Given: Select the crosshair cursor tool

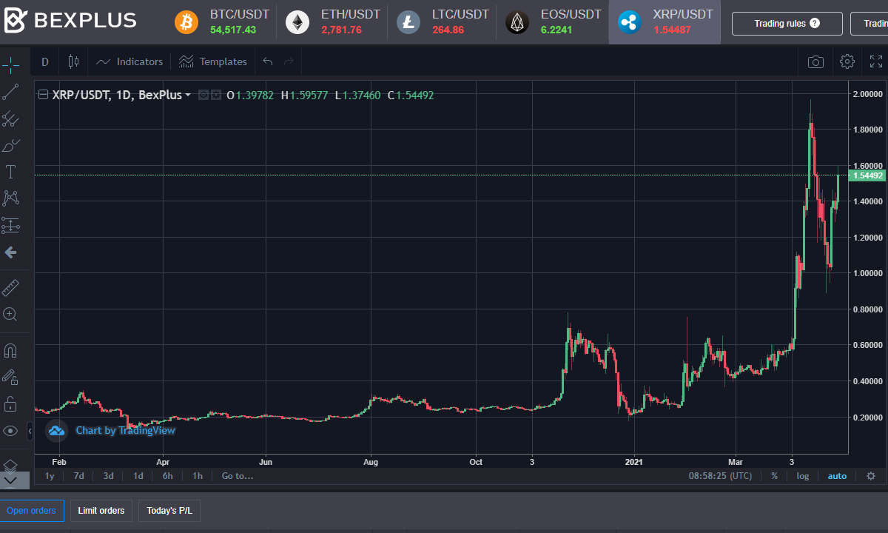Looking at the screenshot, I should [11, 65].
